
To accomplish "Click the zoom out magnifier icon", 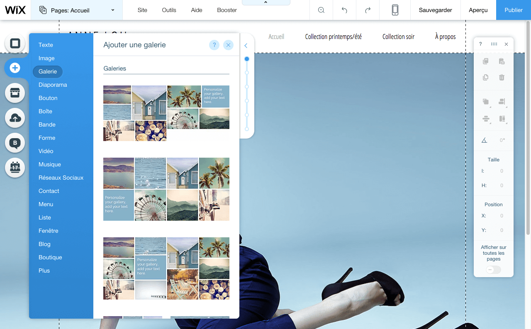I will (x=321, y=10).
